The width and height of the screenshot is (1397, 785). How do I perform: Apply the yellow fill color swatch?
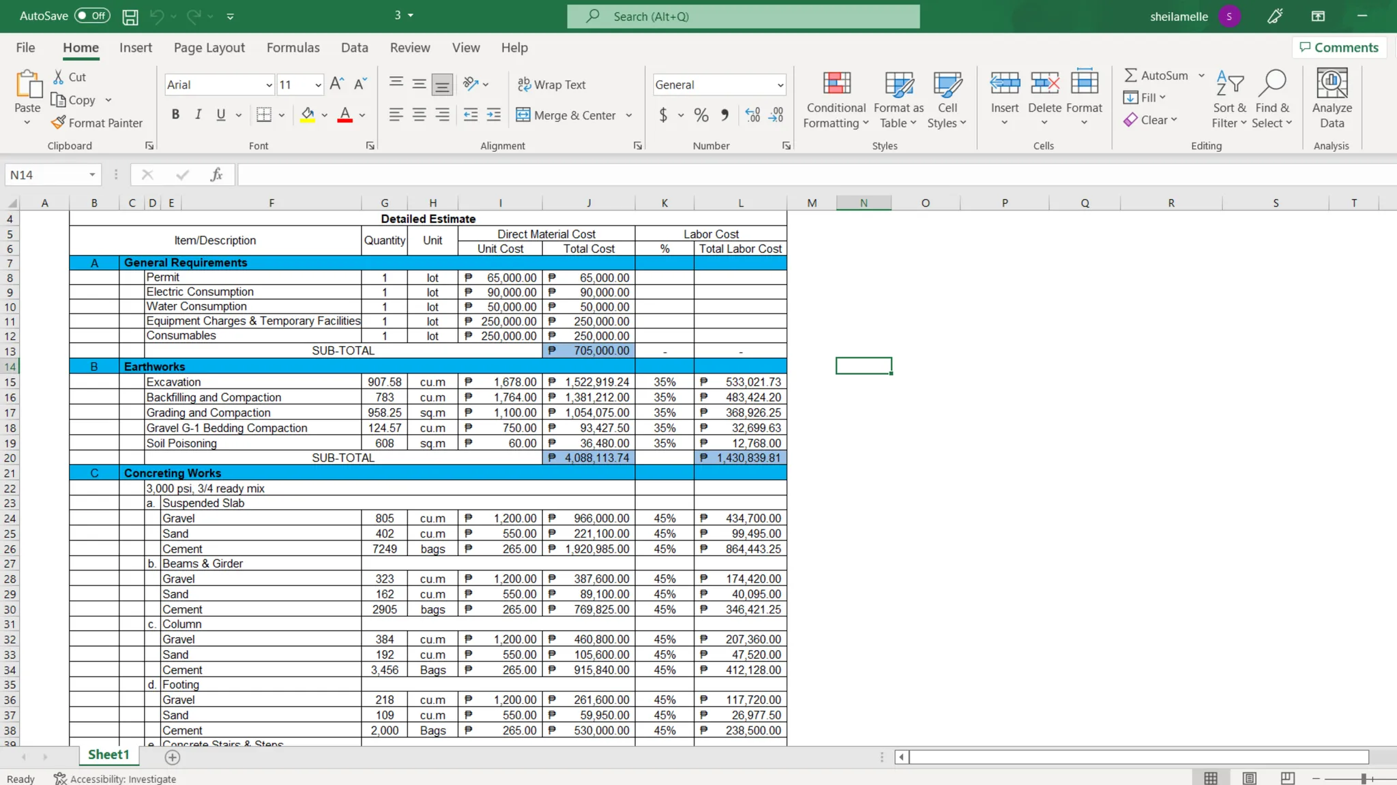point(308,115)
